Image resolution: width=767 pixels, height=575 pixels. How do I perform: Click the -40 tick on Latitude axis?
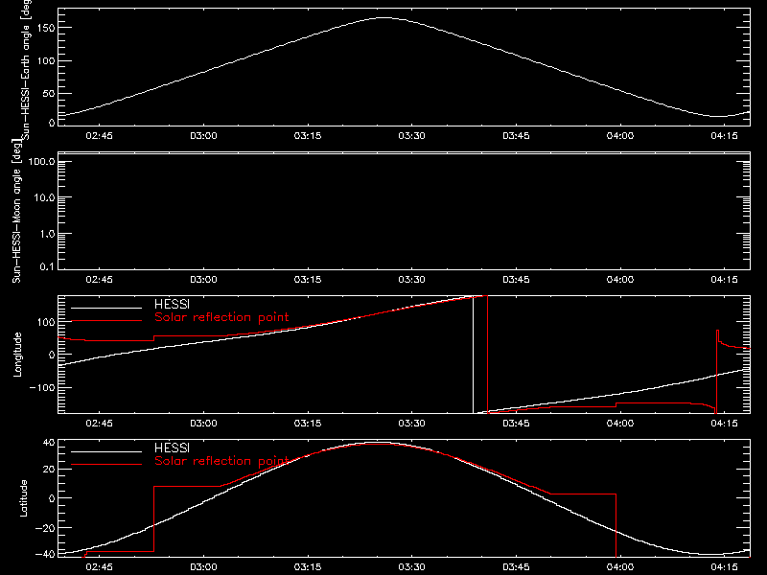pos(45,555)
